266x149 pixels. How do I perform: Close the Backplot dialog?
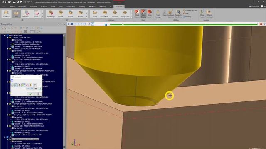pyautogui.click(x=40, y=77)
